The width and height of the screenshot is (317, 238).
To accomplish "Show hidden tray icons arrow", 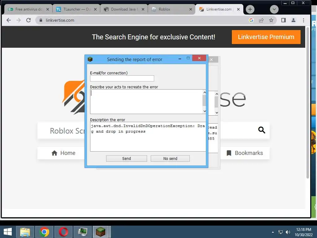I will pyautogui.click(x=273, y=232).
